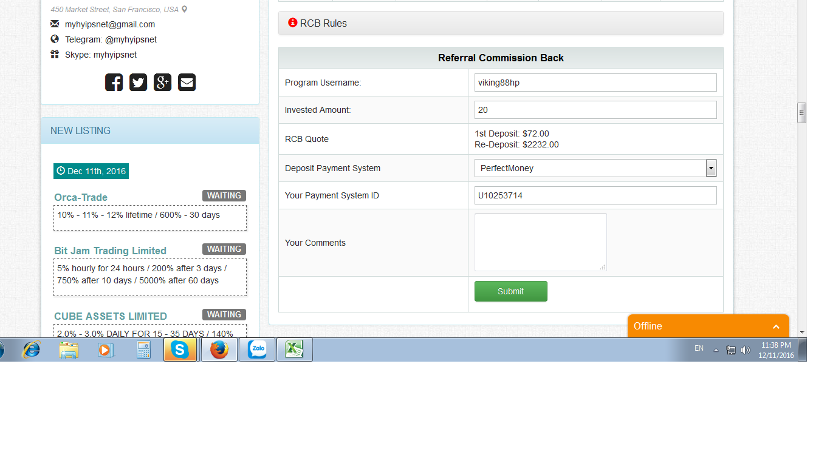
Task: Click the page vertical scrollbar thumb
Action: coord(802,113)
